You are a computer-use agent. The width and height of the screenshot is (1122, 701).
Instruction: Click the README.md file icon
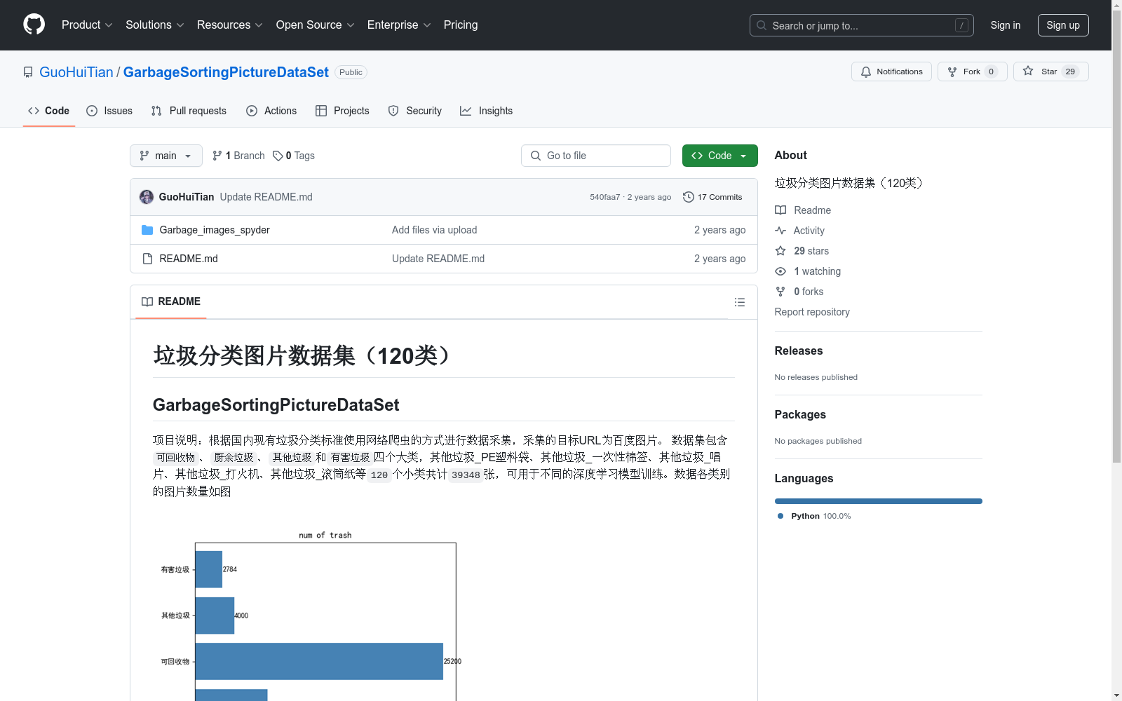tap(147, 258)
